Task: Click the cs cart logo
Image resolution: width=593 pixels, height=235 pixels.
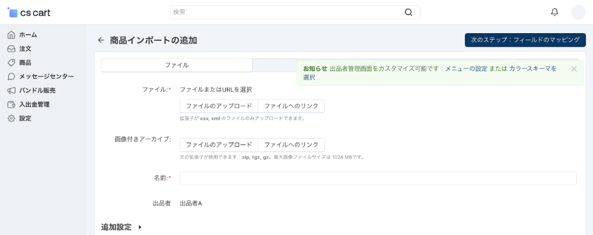Action: tap(29, 12)
